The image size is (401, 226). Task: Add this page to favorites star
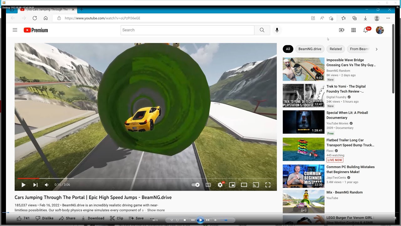tap(331, 18)
